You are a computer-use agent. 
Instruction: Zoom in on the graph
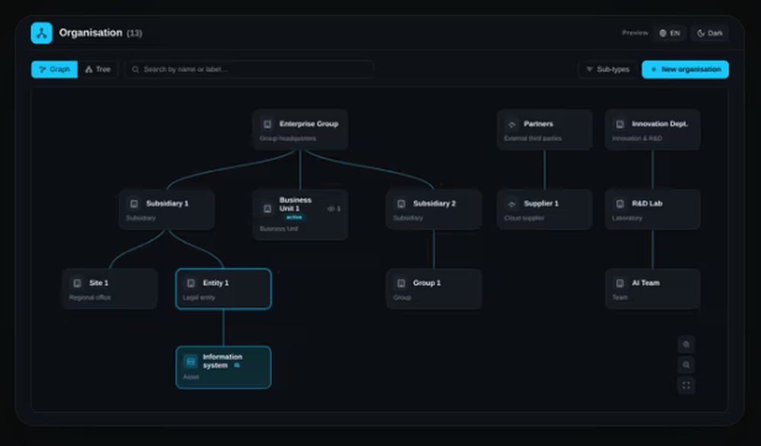[686, 345]
